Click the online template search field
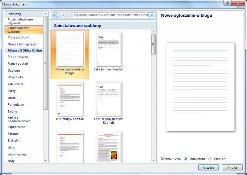Viewport: 247px width, 175px height. pyautogui.click(x=111, y=15)
